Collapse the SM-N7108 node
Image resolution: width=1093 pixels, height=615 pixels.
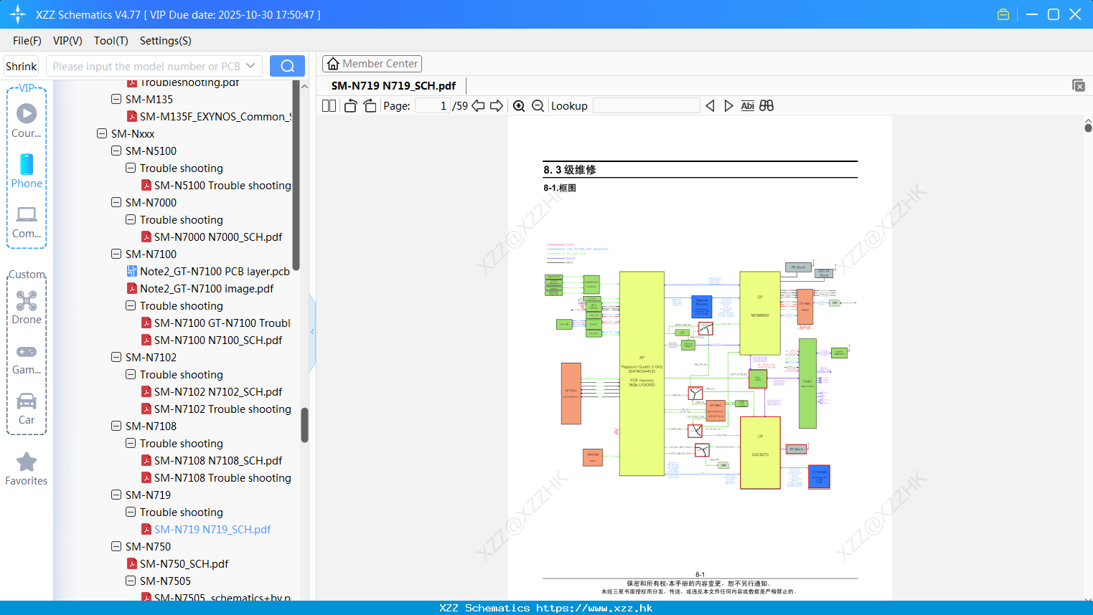116,426
